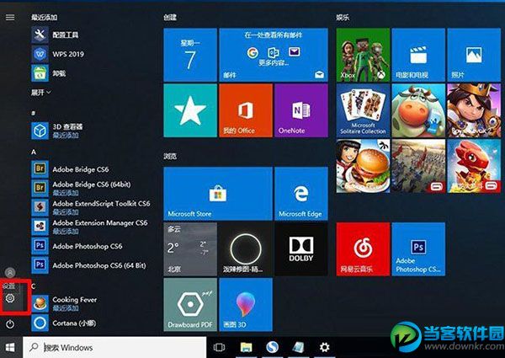Open the 邮件 Mail tile
Image resolution: width=505 pixels, height=358 pixels.
[274, 55]
